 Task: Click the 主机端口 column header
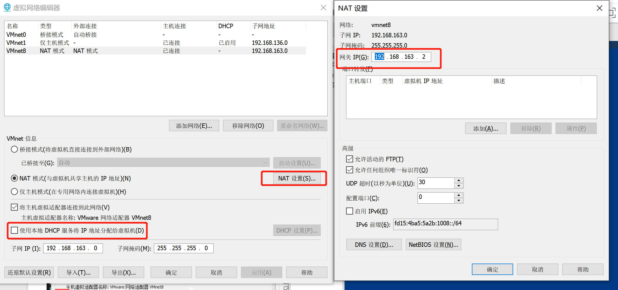click(363, 81)
